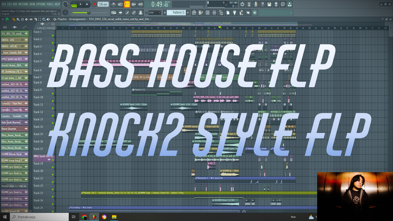Image resolution: width=393 pixels, height=221 pixels.
Task: Toggle the PAT/SONG mode switch
Action: pos(74,4)
